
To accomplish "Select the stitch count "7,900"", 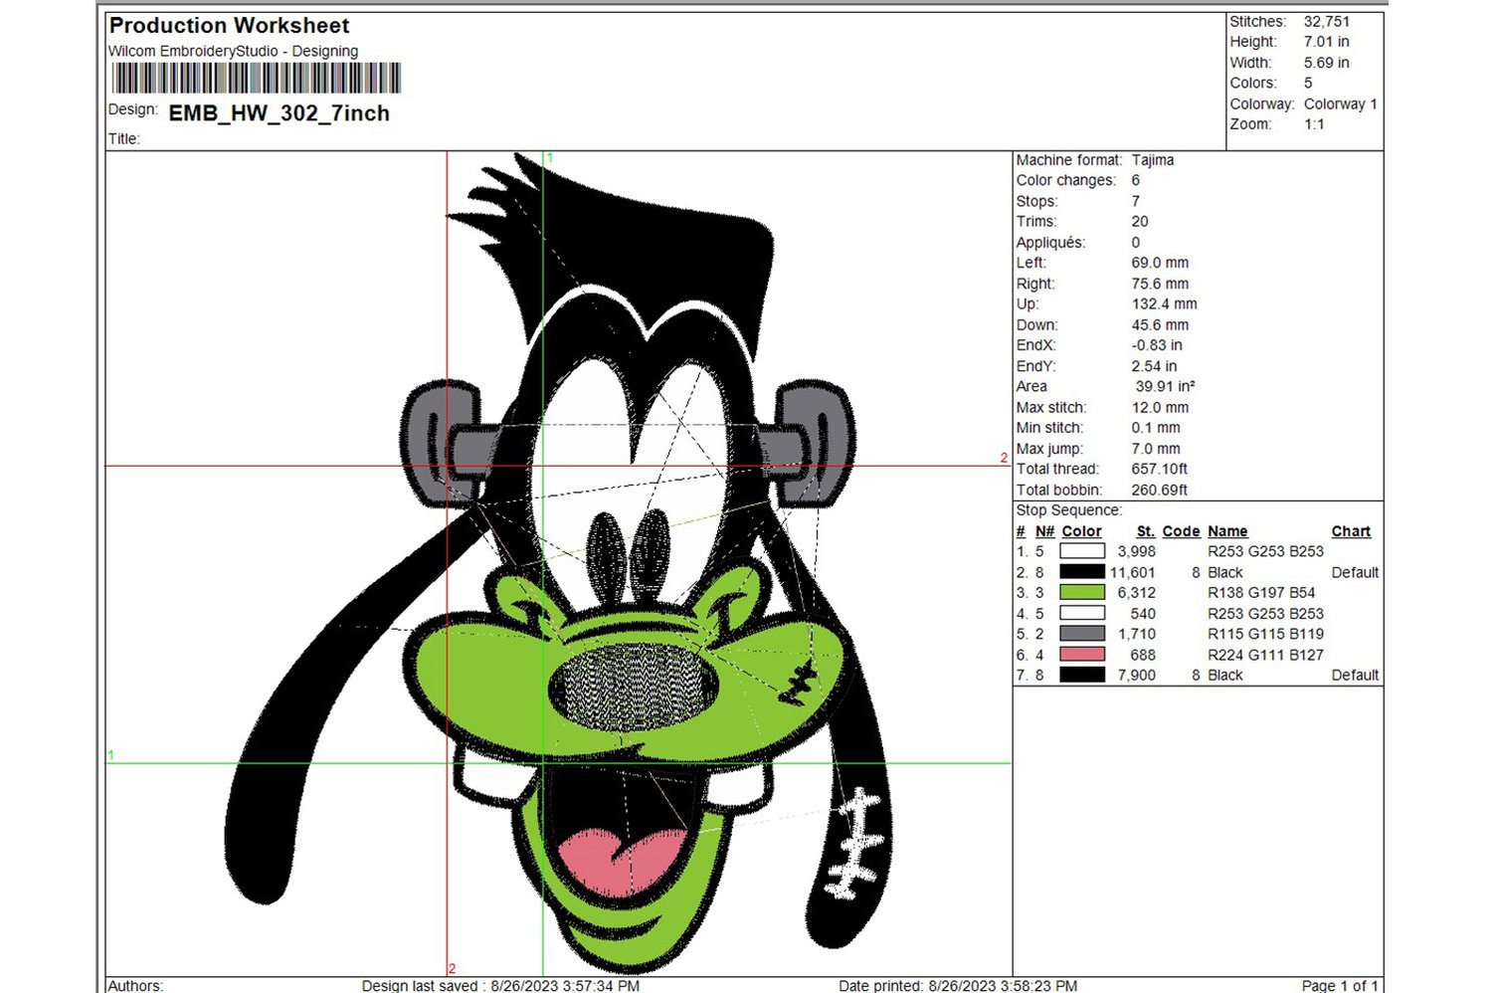I will (x=1137, y=675).
